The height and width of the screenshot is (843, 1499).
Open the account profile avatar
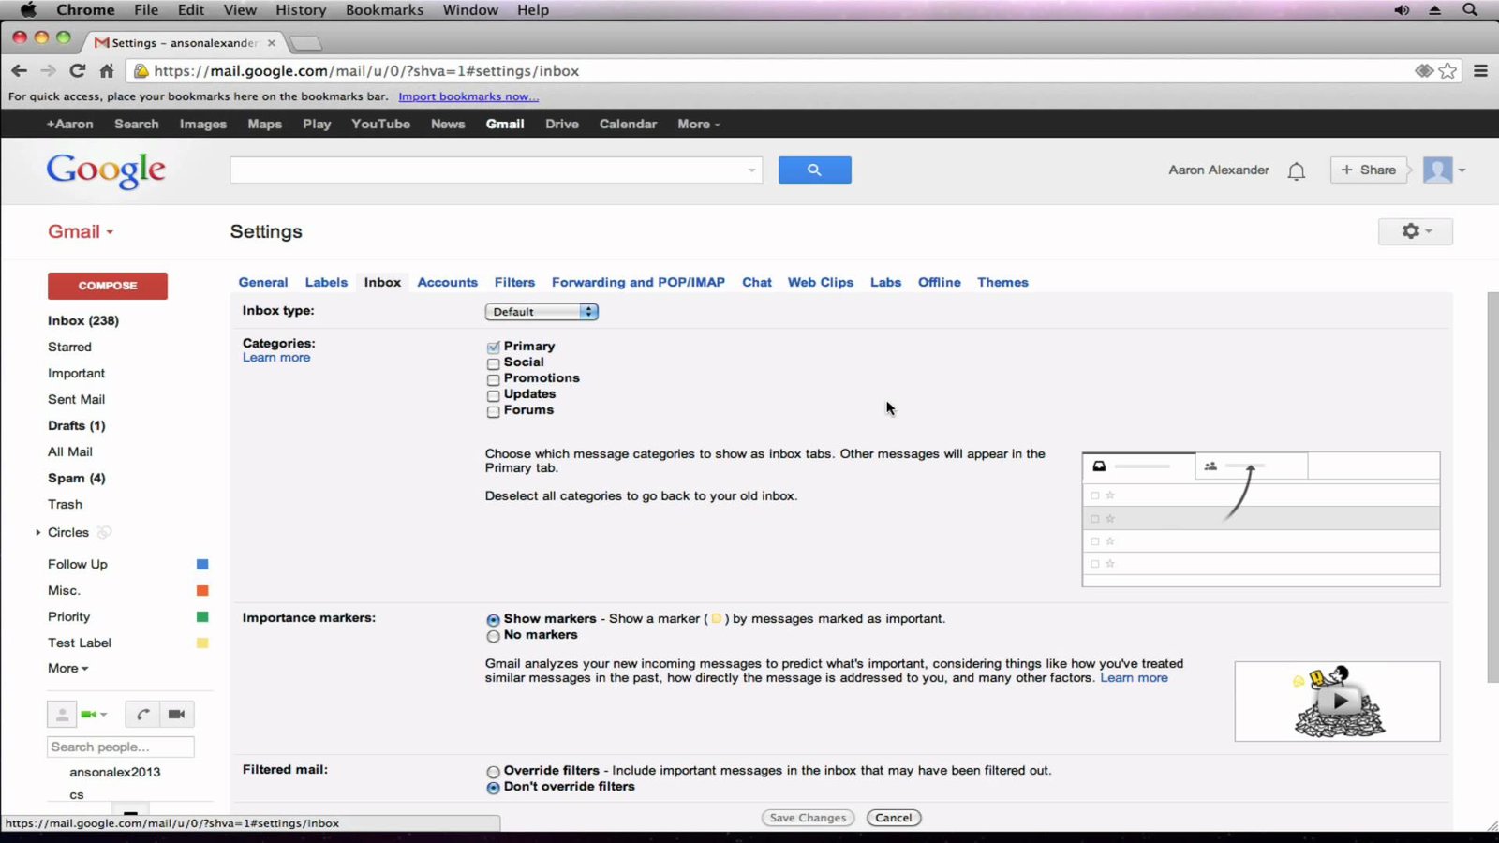point(1437,170)
